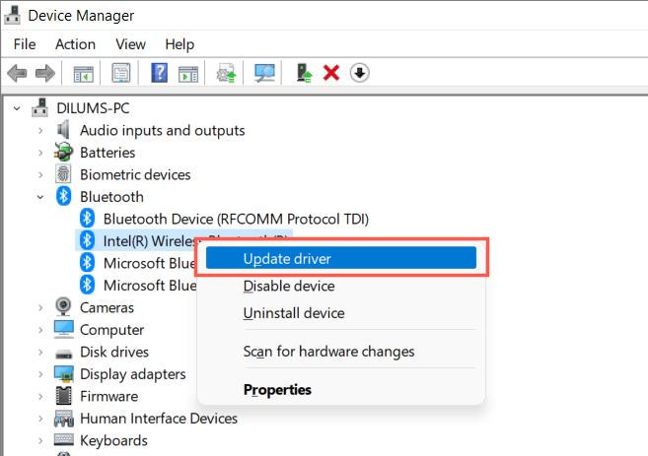The width and height of the screenshot is (648, 456).
Task: Click the Back arrow toolbar icon
Action: coord(16,73)
